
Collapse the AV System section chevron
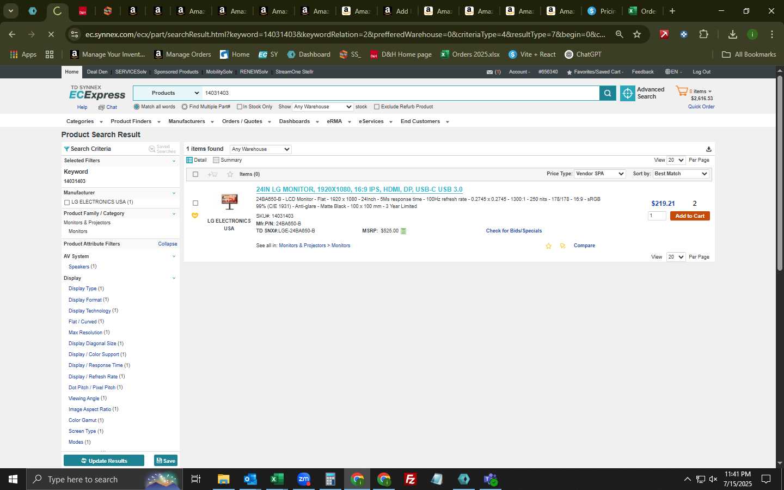coord(174,256)
